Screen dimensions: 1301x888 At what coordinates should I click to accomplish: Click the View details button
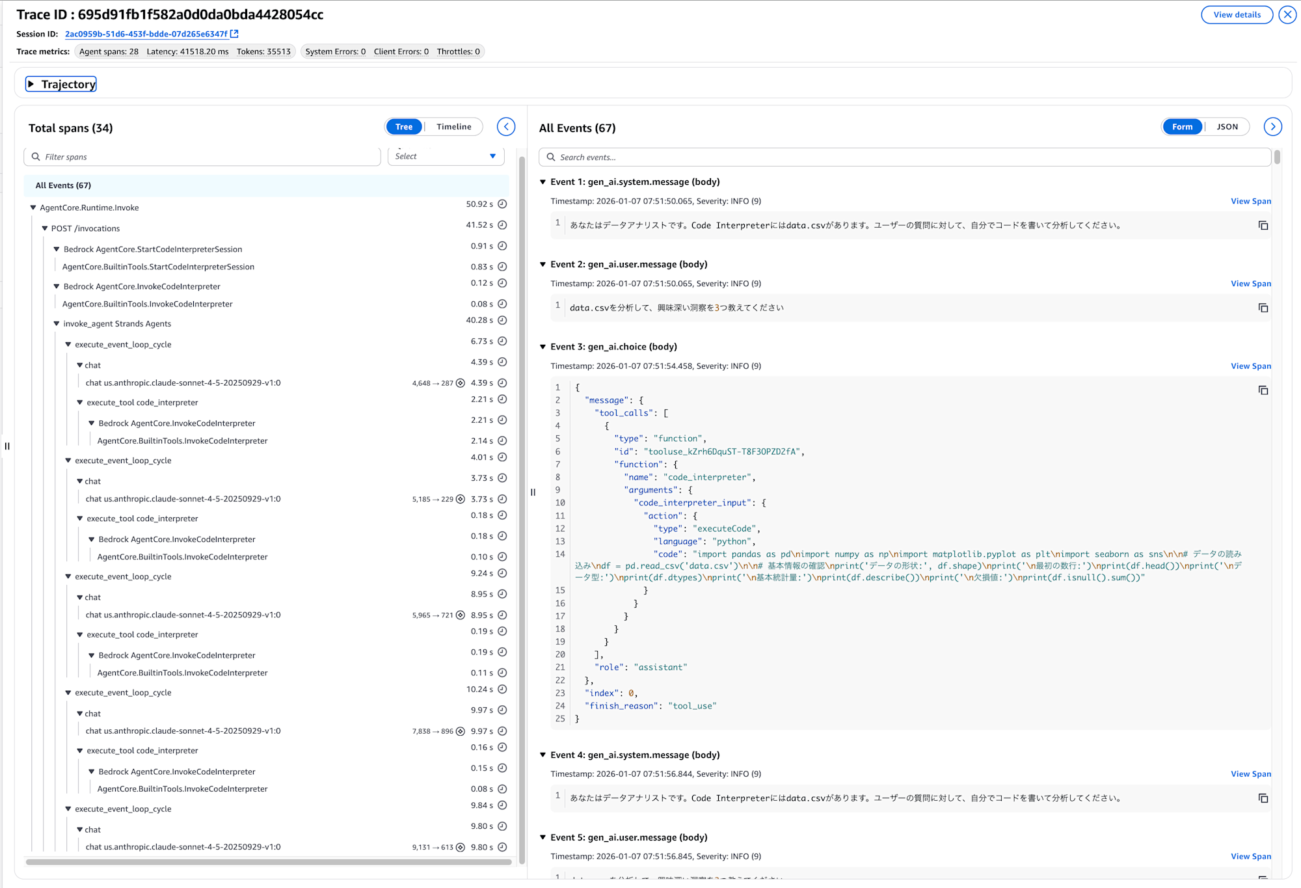(1236, 14)
